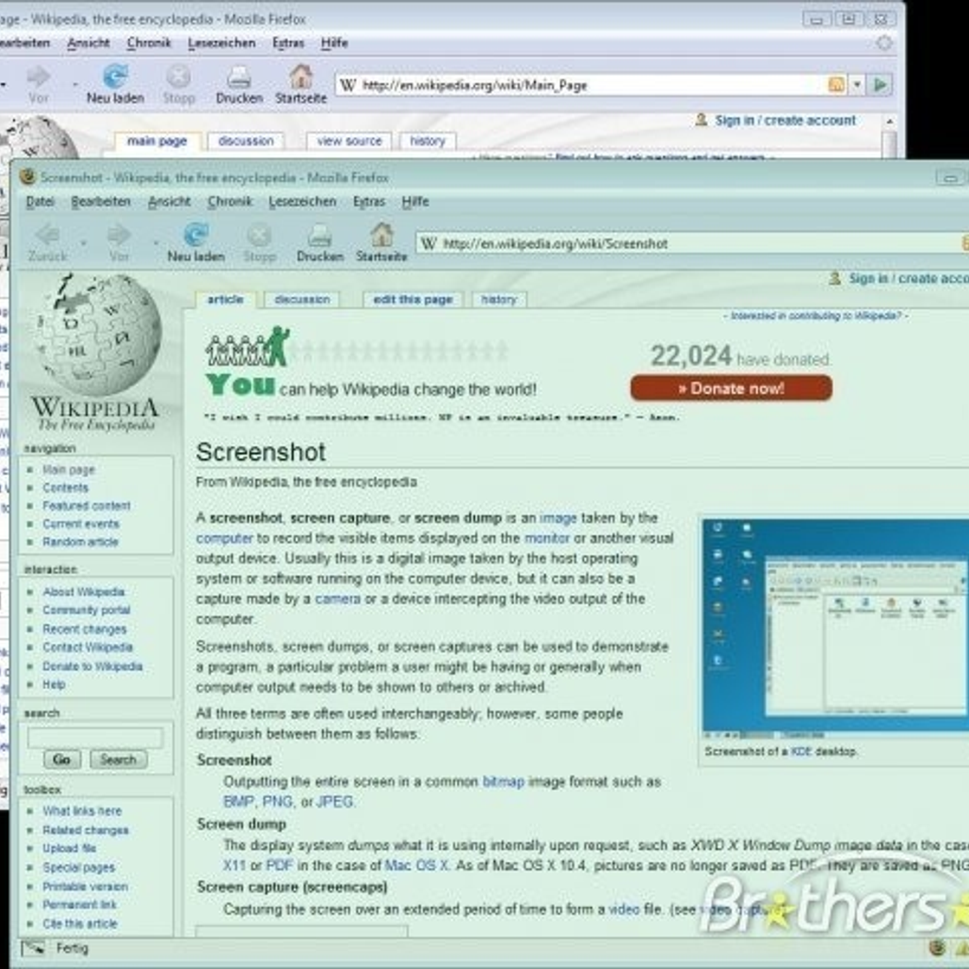The height and width of the screenshot is (969, 969).
Task: Click Drucken icon in Main Page window
Action: 239,77
